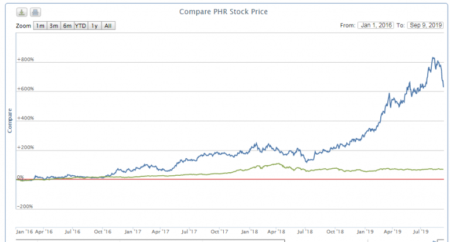Click the Jul '19 date label
The width and height of the screenshot is (450, 242).
click(x=421, y=231)
